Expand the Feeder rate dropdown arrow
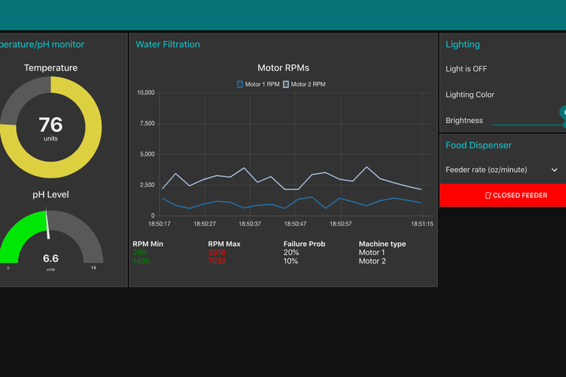 [554, 170]
